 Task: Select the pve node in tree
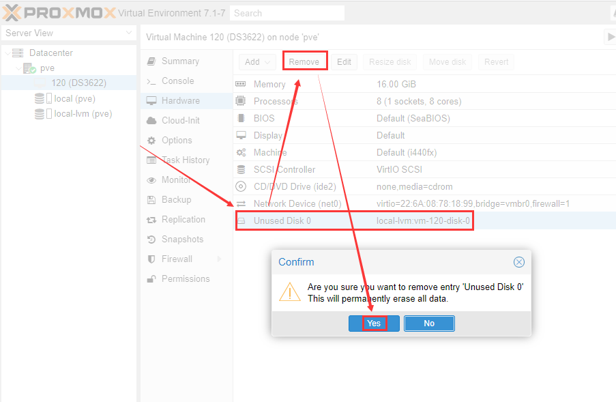tap(47, 68)
